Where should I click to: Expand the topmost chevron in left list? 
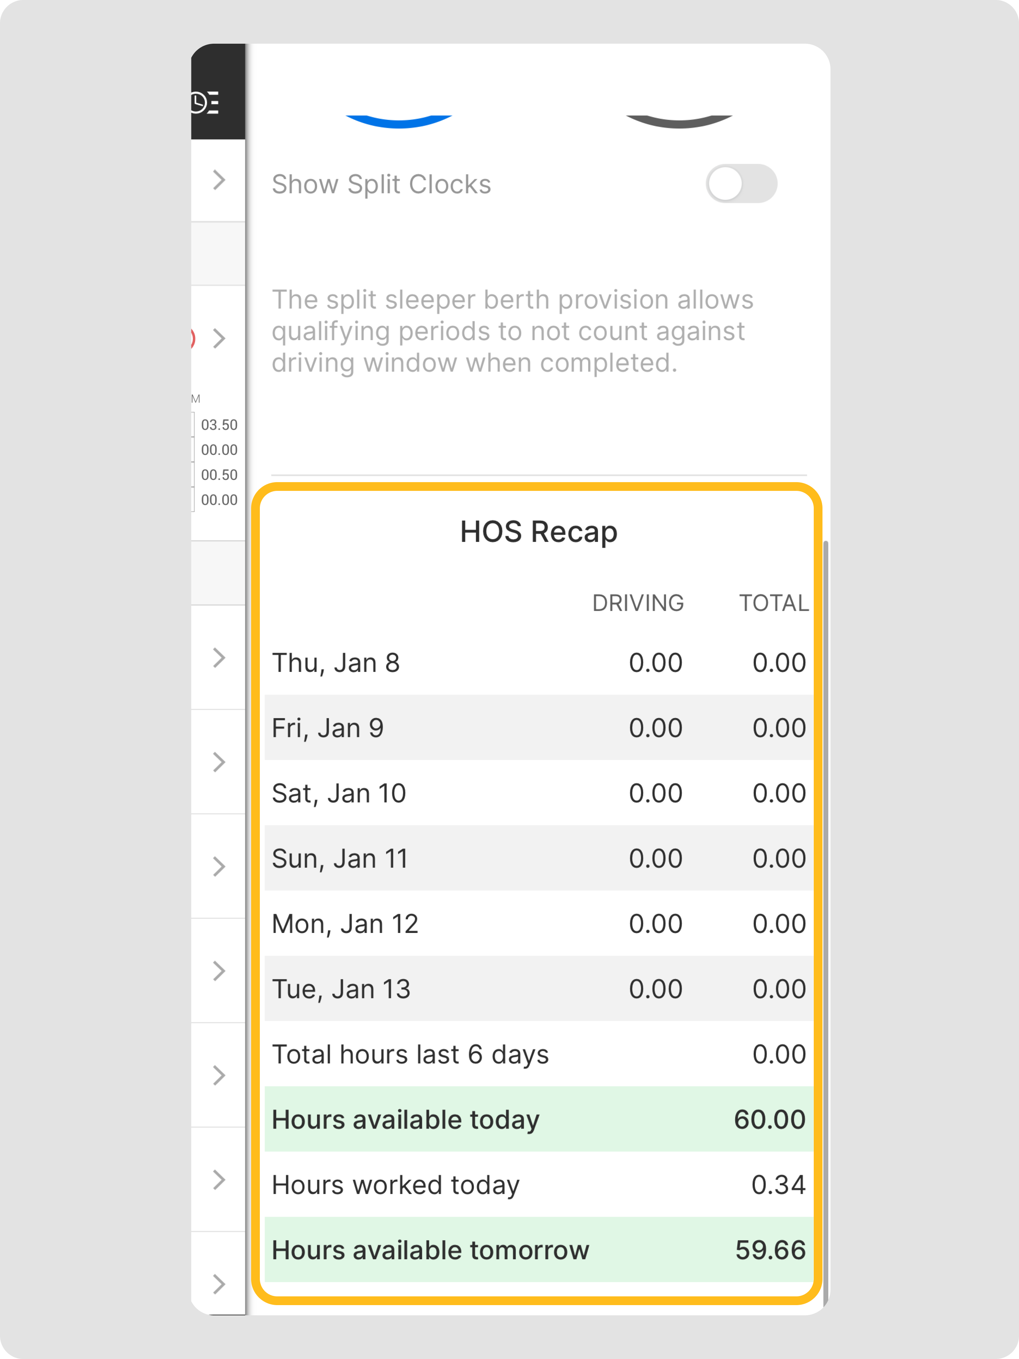click(219, 180)
